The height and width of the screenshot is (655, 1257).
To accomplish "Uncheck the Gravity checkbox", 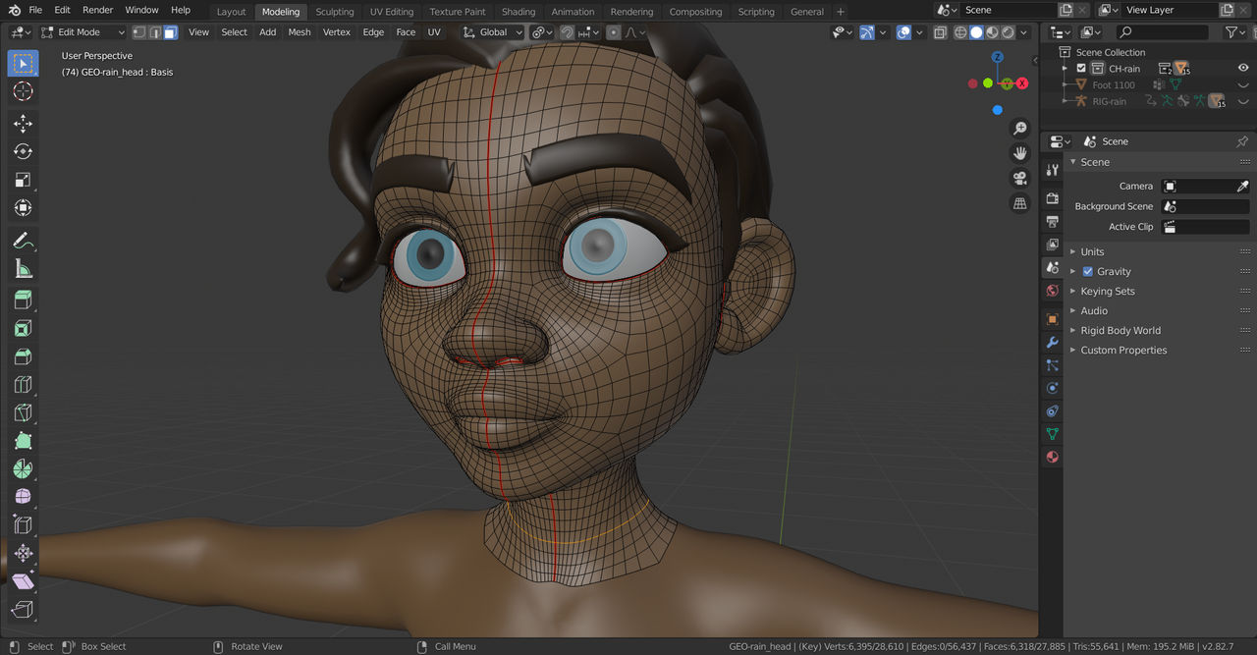I will pyautogui.click(x=1088, y=272).
